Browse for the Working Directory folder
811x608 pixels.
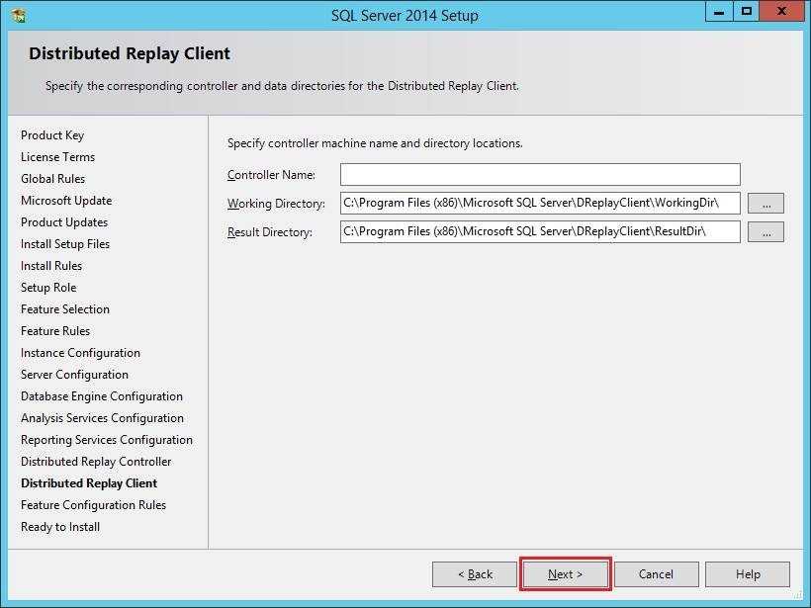click(766, 204)
